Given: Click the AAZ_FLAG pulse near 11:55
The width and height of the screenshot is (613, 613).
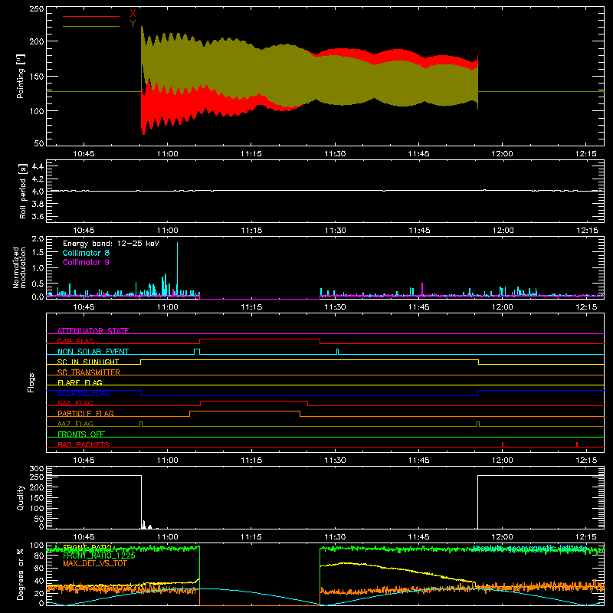Looking at the screenshot, I should pyautogui.click(x=477, y=424).
